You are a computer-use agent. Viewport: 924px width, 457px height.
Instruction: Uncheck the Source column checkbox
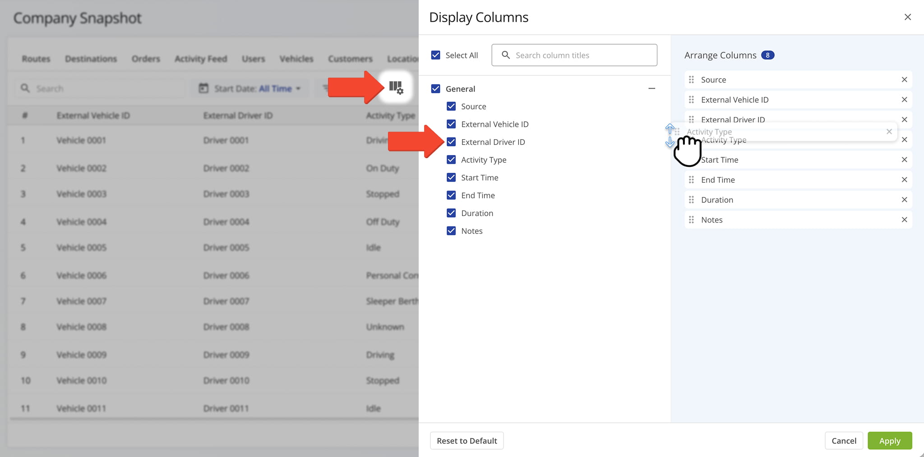[451, 106]
